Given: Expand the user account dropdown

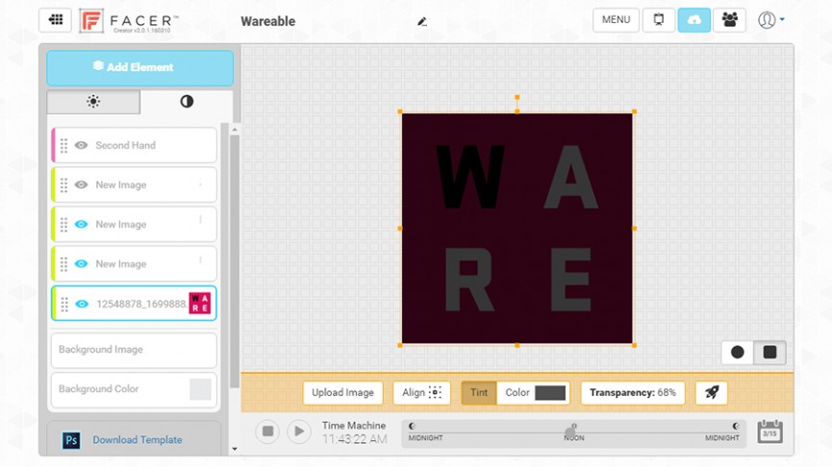Looking at the screenshot, I should coord(771,20).
